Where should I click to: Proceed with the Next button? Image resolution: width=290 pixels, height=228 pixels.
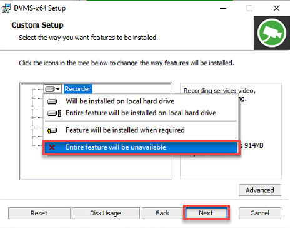pyautogui.click(x=206, y=213)
